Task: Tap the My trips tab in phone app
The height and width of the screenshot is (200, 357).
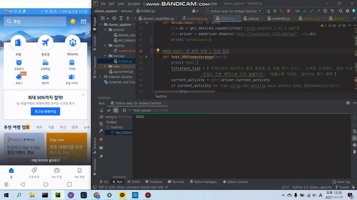Action: 57,173
